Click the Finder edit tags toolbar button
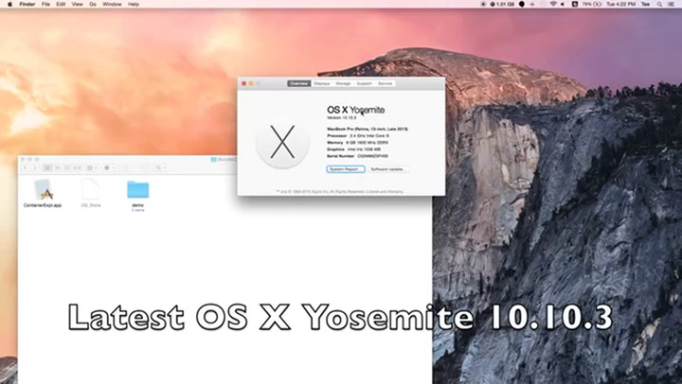Viewport: 682px width, 384px height. [143, 167]
